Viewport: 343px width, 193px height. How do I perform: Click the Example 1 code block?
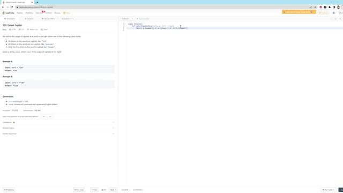pyautogui.click(x=58, y=69)
